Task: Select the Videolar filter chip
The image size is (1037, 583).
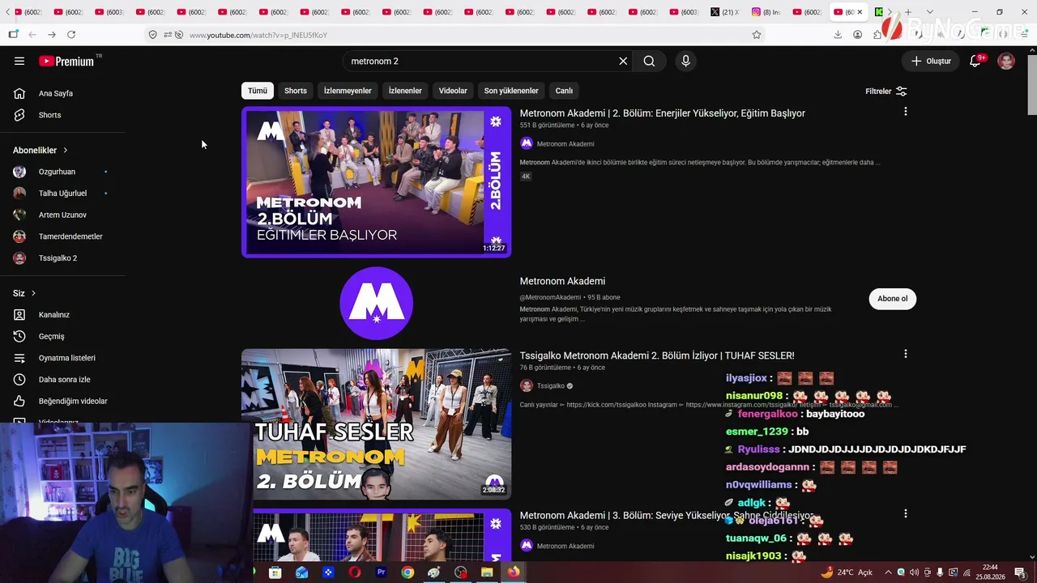Action: 453,91
